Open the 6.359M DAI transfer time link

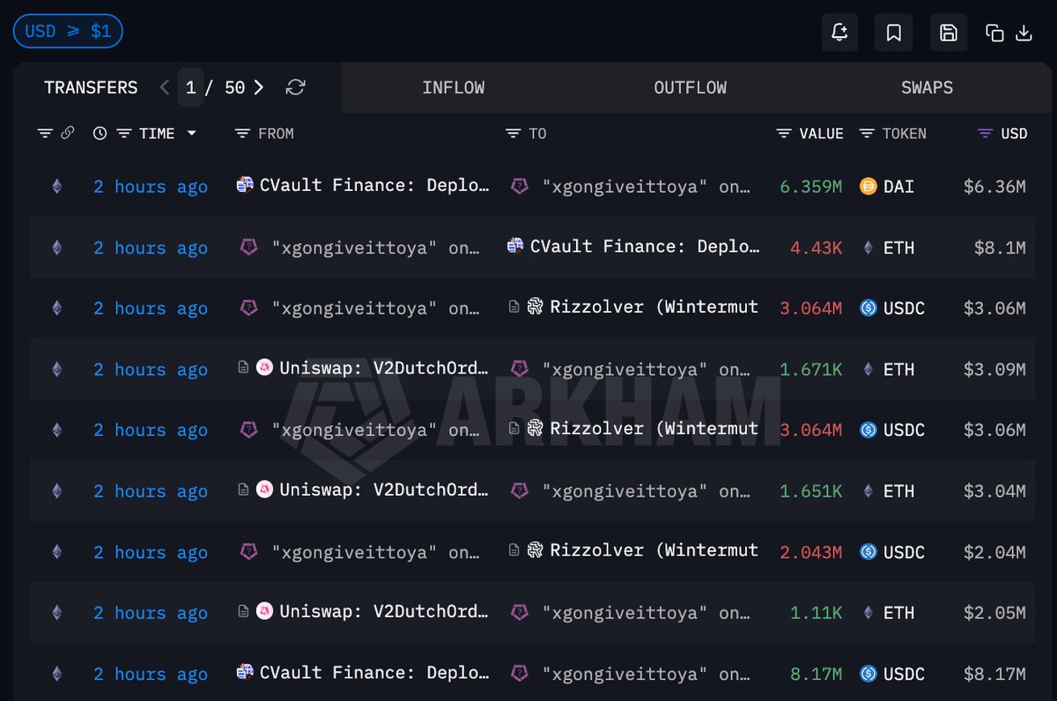[151, 187]
